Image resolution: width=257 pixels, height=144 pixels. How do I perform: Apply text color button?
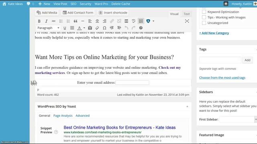pos(80,28)
